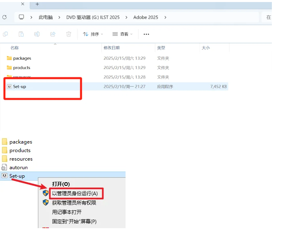The height and width of the screenshot is (231, 289).
Task: Expand chevron after Adobe 2025
Action: tap(165, 17)
